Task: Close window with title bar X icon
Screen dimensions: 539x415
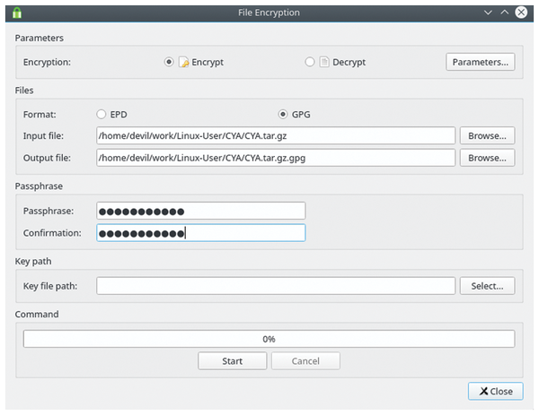Action: [523, 13]
